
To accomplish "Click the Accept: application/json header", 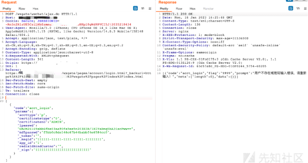I will [46, 38].
